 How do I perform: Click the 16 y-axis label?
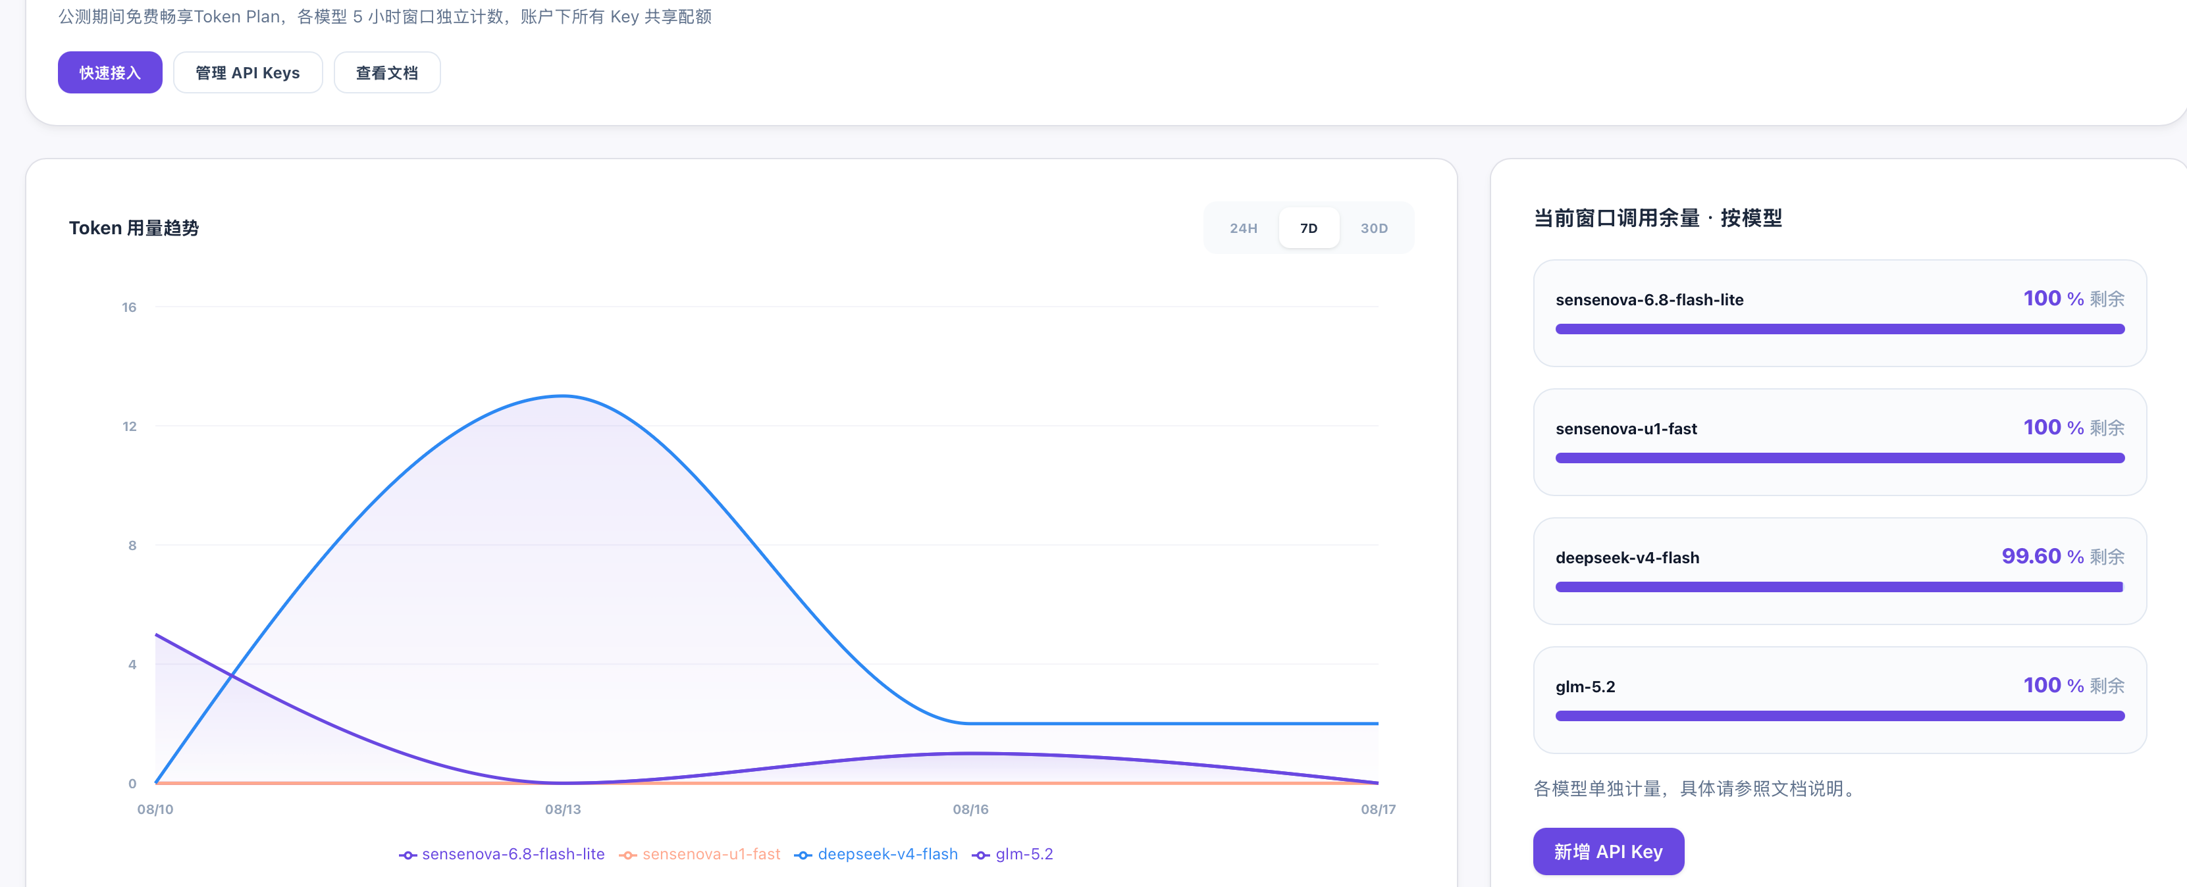pos(129,307)
